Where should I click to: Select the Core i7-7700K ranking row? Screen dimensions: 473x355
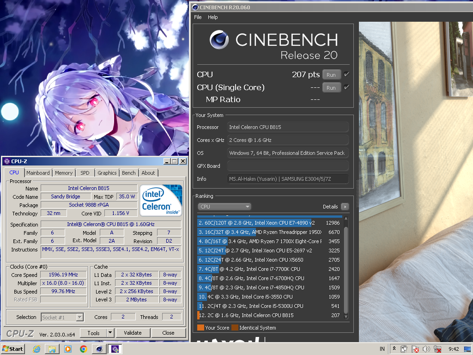pyautogui.click(x=269, y=269)
